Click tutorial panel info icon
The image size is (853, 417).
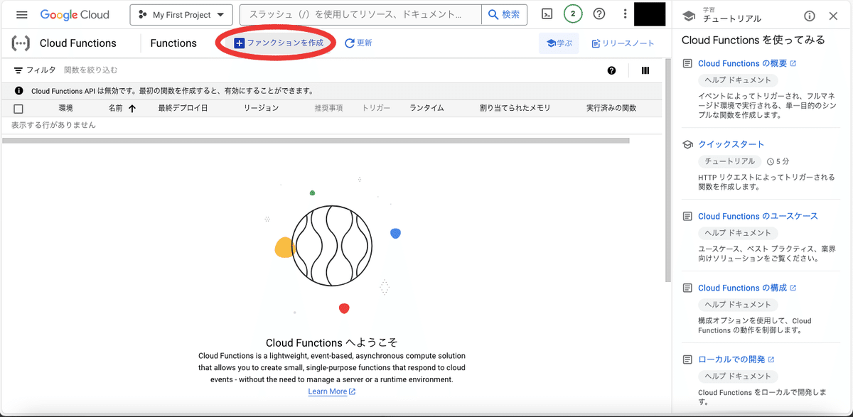[x=810, y=16]
